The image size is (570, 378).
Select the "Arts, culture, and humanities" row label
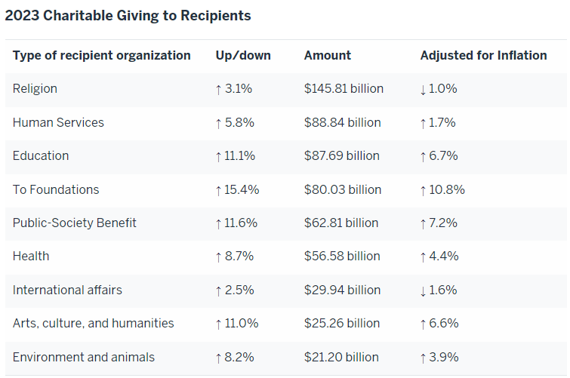(x=94, y=324)
